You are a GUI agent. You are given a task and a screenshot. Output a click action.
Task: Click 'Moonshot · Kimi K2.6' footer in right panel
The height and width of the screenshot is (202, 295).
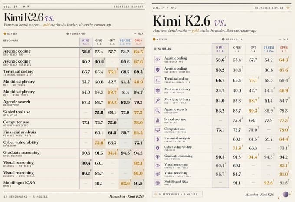point(259,195)
